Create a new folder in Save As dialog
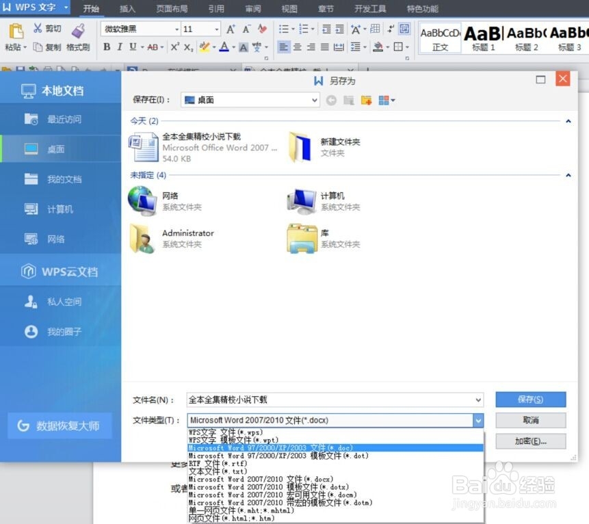 pyautogui.click(x=366, y=99)
